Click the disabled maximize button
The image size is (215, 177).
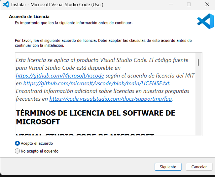[189, 4]
